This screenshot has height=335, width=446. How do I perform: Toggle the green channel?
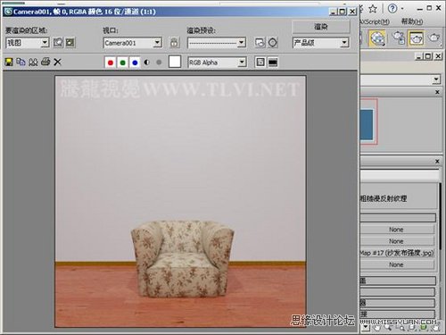122,63
